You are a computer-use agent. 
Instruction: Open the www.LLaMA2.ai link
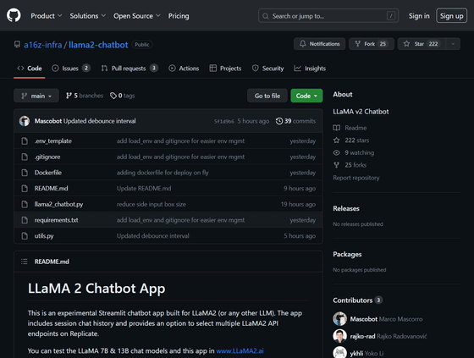click(240, 350)
